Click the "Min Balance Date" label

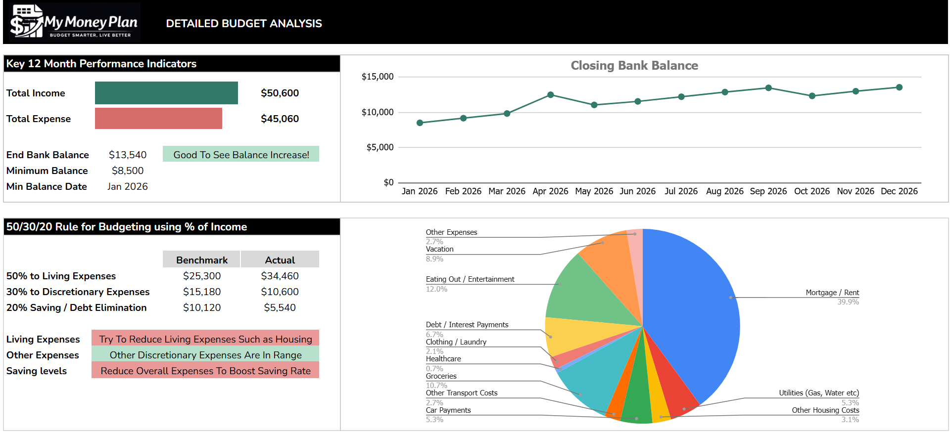47,186
